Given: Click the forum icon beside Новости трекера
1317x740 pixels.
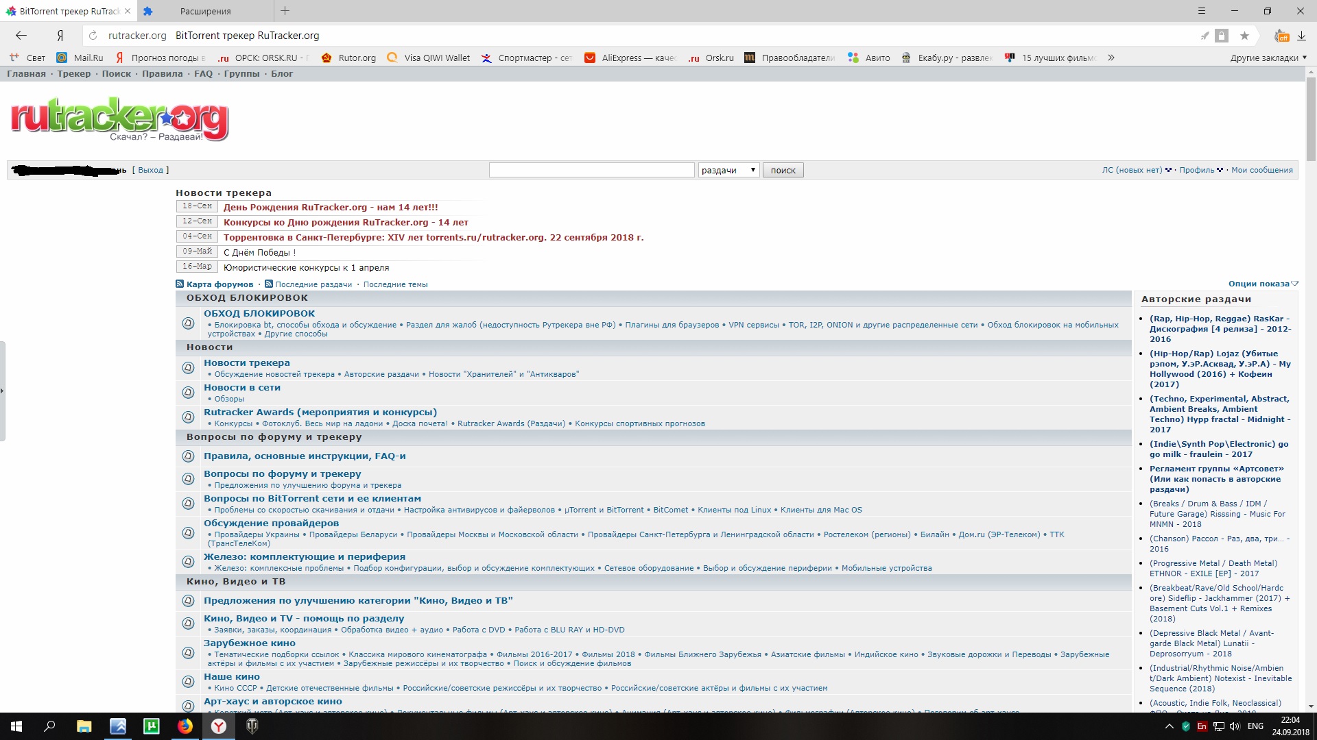Looking at the screenshot, I should coord(188,368).
